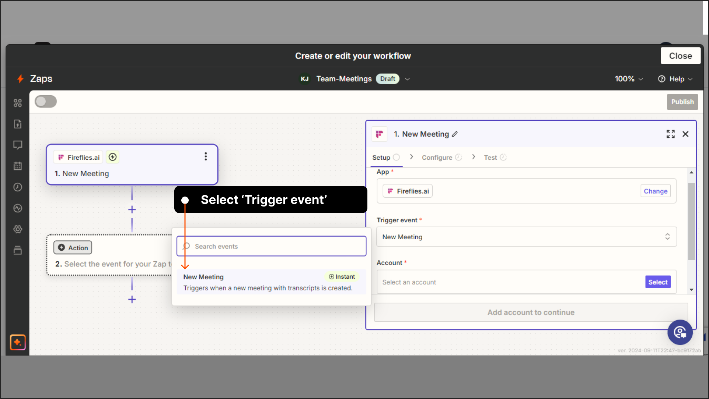Switch to the Setup tab

pos(386,158)
